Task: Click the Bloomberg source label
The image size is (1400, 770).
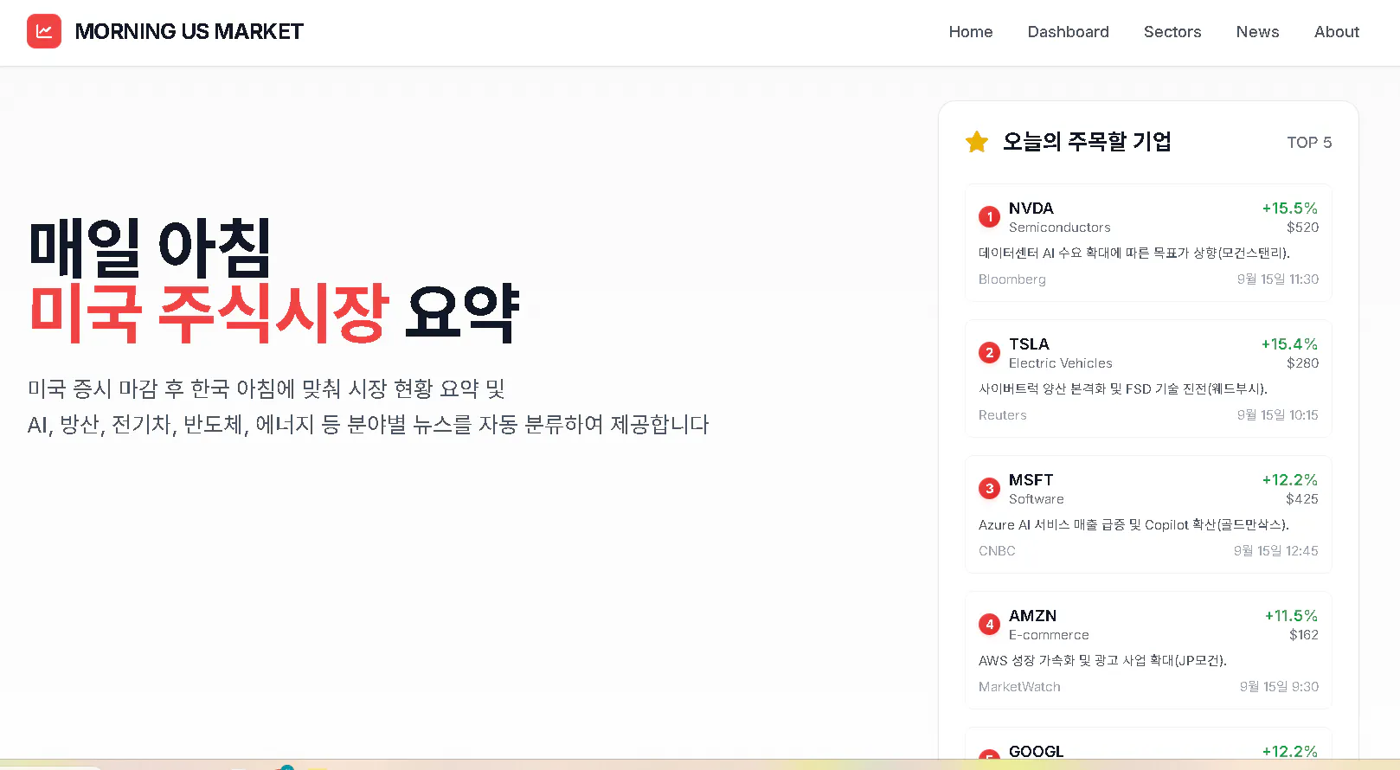Action: tap(1012, 279)
